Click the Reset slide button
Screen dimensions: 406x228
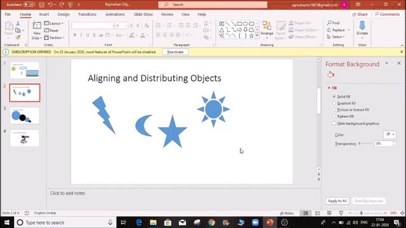51,30
